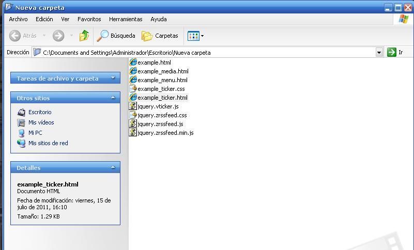The image size is (414, 250).
Task: Click the Otros sitios panel title
Action: pyautogui.click(x=33, y=98)
